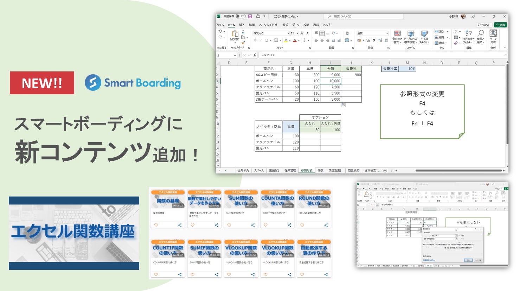The height and width of the screenshot is (291, 519).
Task: Click the Decrease Font Size icon
Action: [x=308, y=33]
